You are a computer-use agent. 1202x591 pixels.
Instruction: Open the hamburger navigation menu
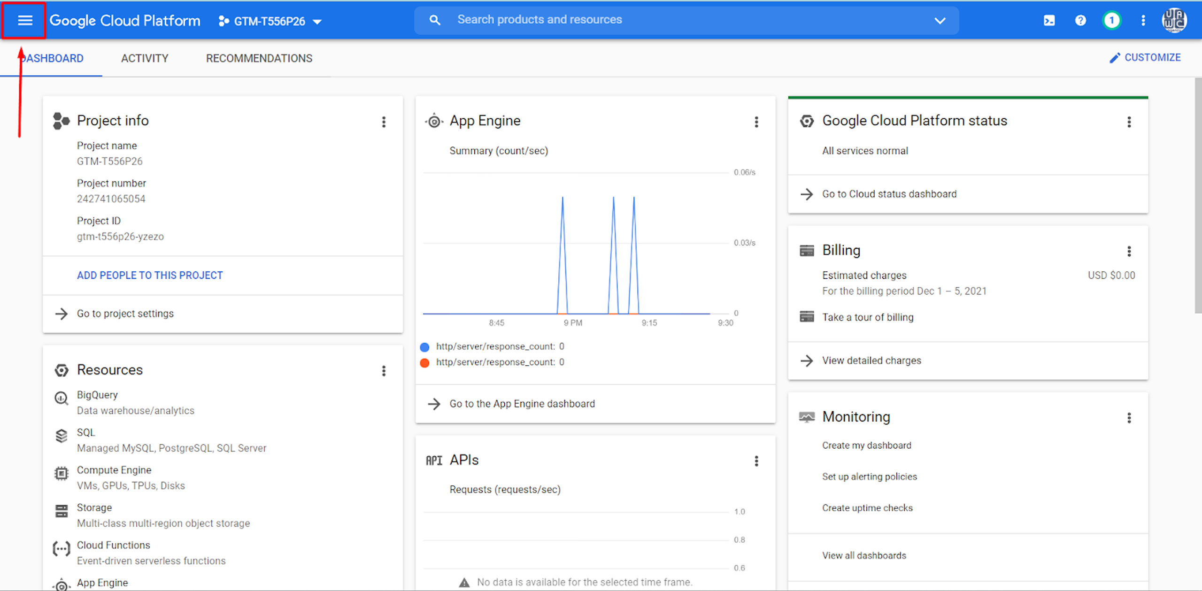click(25, 20)
